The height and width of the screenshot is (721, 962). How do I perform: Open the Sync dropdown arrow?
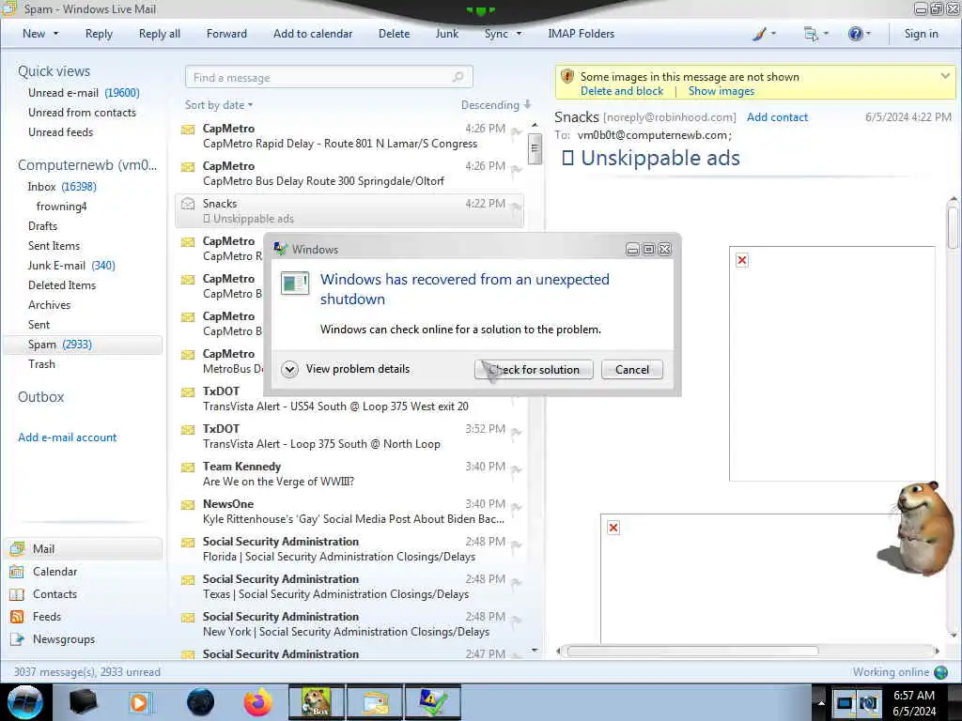click(519, 34)
